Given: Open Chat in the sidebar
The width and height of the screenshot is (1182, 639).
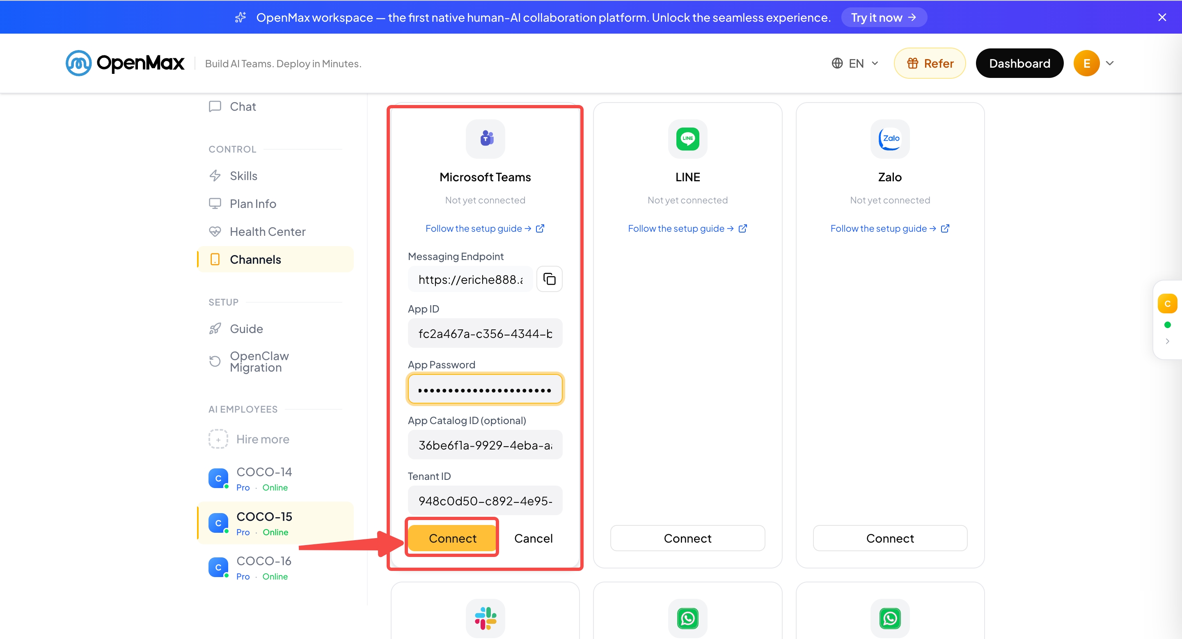Looking at the screenshot, I should 275,106.
